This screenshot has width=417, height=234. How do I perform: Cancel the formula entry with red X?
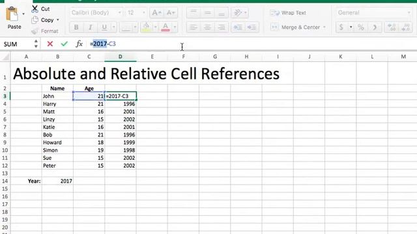pyautogui.click(x=50, y=44)
